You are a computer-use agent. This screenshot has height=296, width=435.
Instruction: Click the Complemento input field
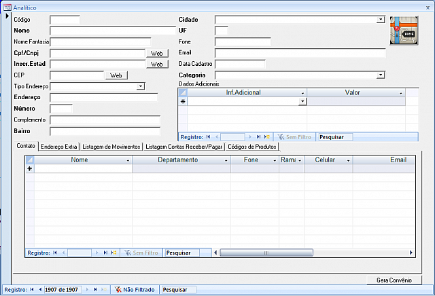(x=105, y=120)
